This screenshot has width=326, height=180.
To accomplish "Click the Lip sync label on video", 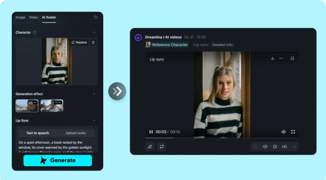I will pos(157,59).
